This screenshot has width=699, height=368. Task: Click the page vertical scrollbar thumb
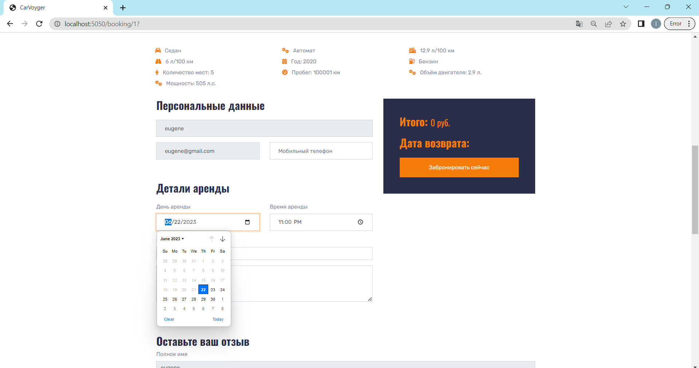tap(695, 189)
